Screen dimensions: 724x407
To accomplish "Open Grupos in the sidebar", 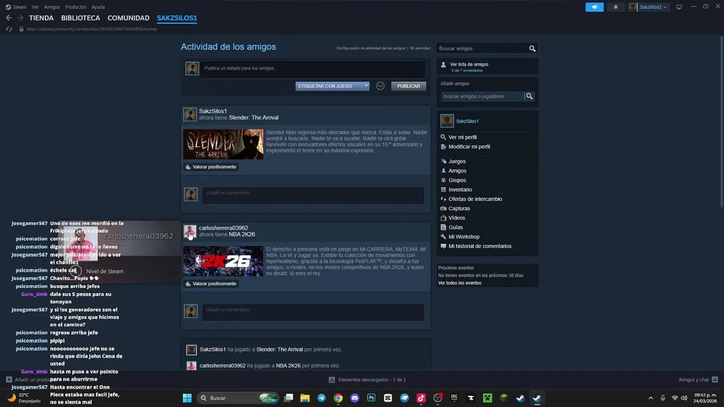I will (x=457, y=180).
